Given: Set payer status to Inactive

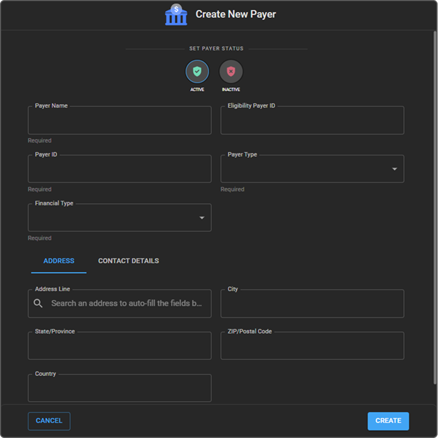Looking at the screenshot, I should 231,71.
